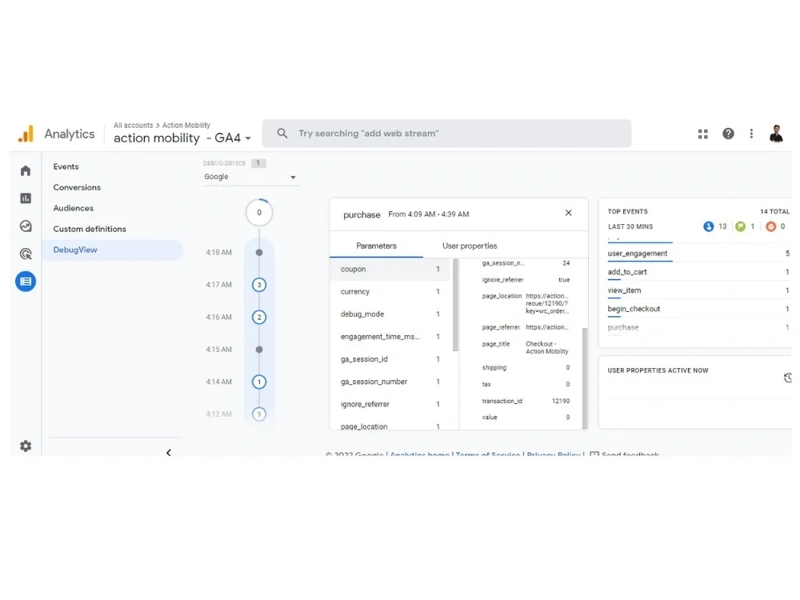This screenshot has height=600, width=800.
Task: Select DebugView in the menu
Action: [112, 250]
